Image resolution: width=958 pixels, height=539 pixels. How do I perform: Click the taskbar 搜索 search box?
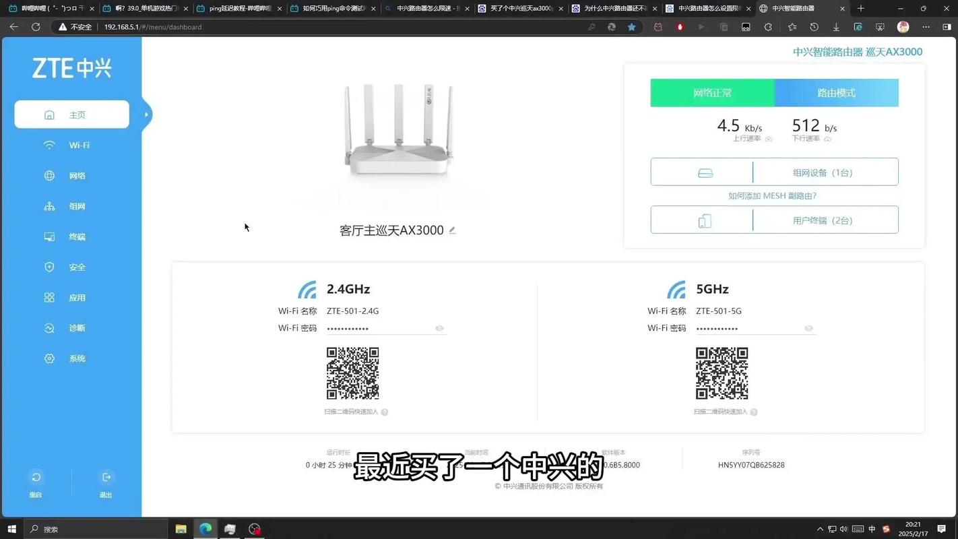(96, 529)
